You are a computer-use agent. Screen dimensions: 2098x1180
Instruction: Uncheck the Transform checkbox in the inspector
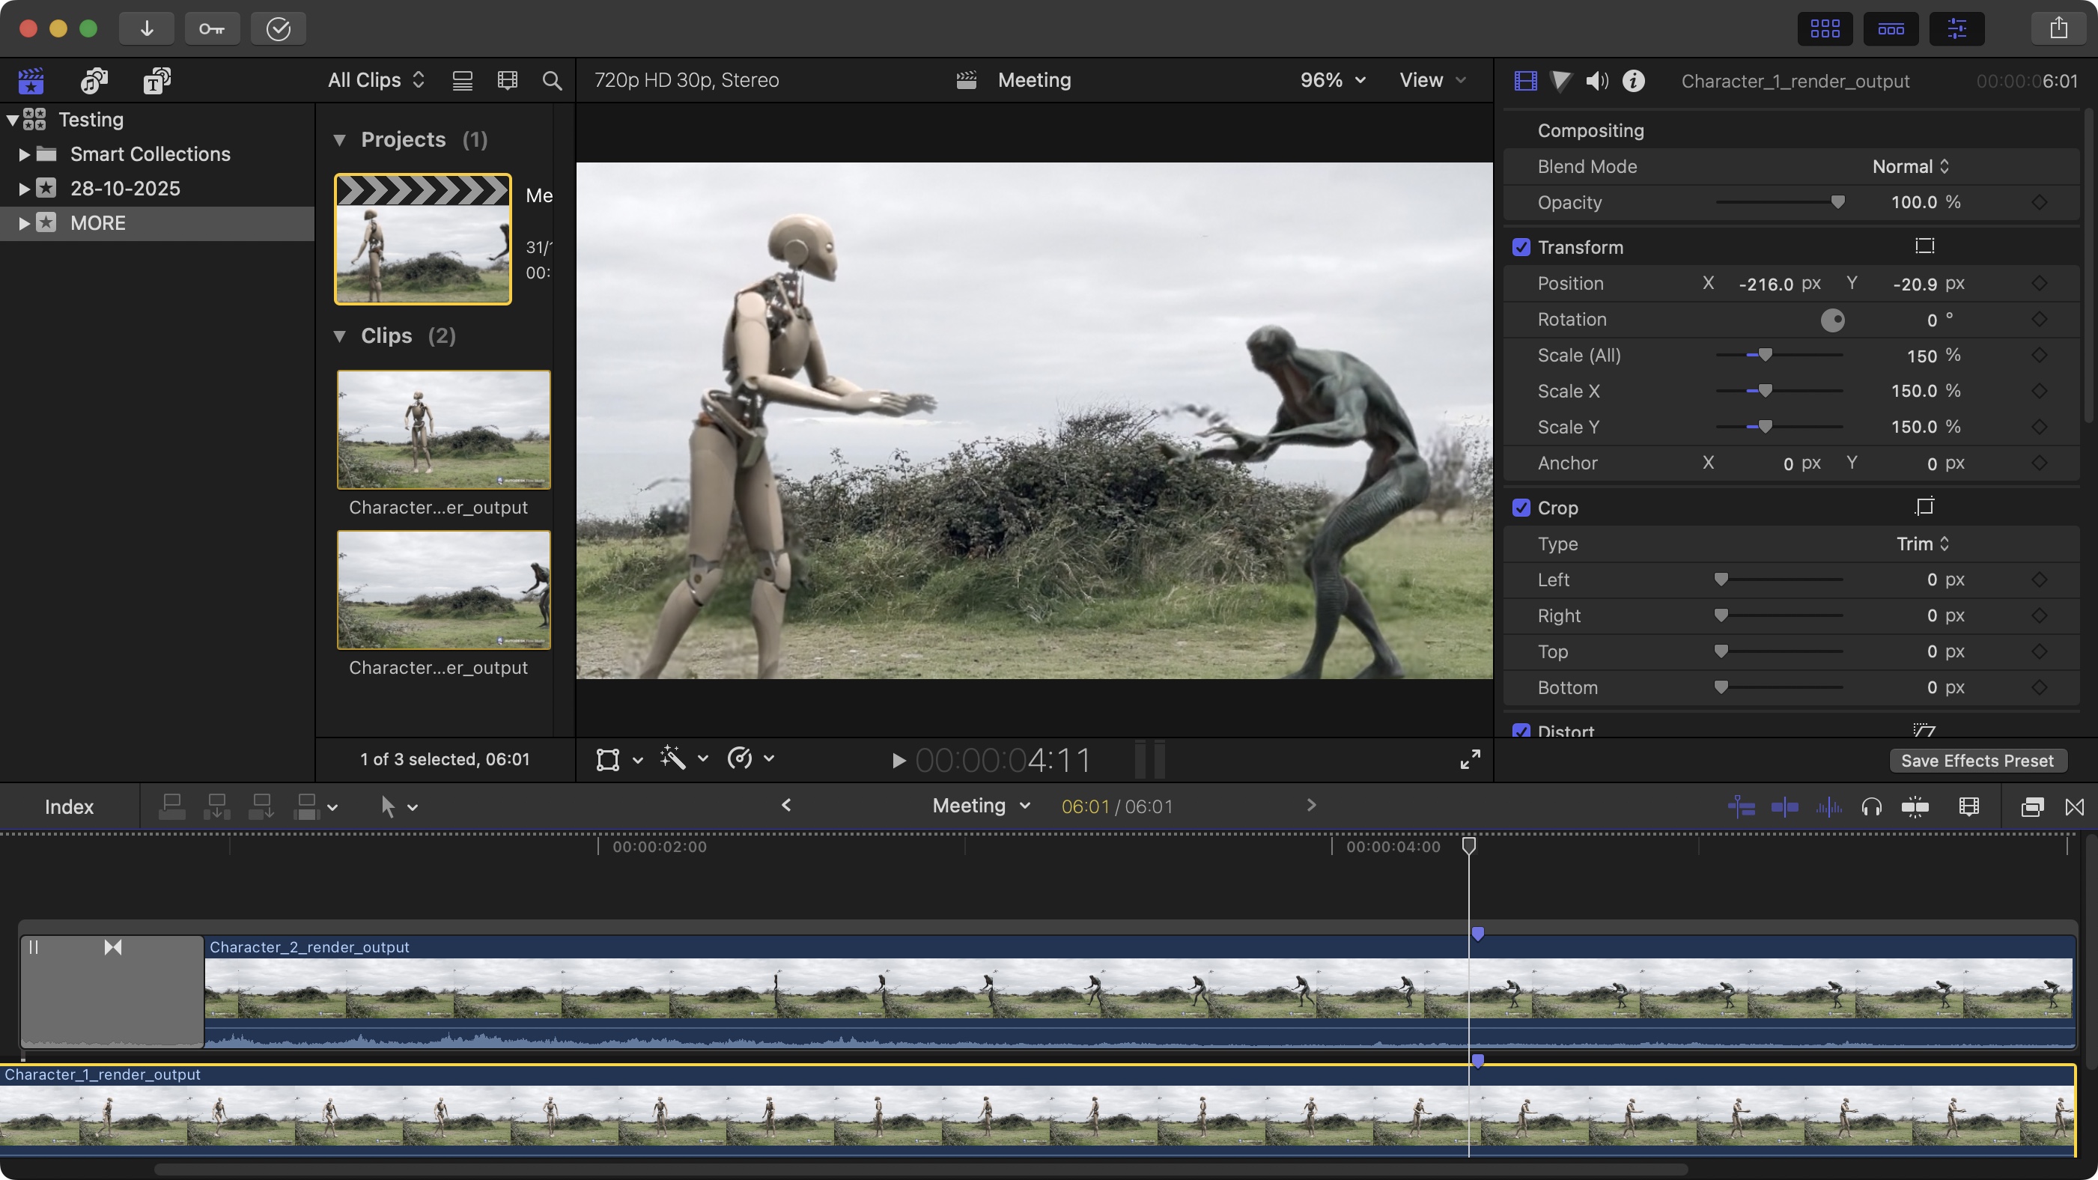pos(1522,247)
